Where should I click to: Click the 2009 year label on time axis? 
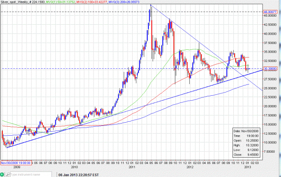click(17, 167)
